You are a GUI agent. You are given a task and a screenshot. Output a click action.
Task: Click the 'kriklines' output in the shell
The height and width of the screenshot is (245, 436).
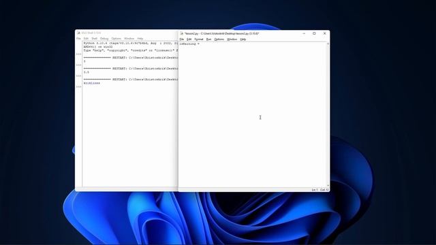pos(92,83)
